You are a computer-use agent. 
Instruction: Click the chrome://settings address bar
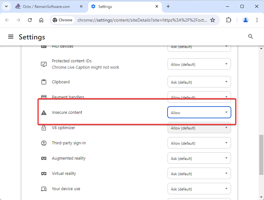pos(142,20)
